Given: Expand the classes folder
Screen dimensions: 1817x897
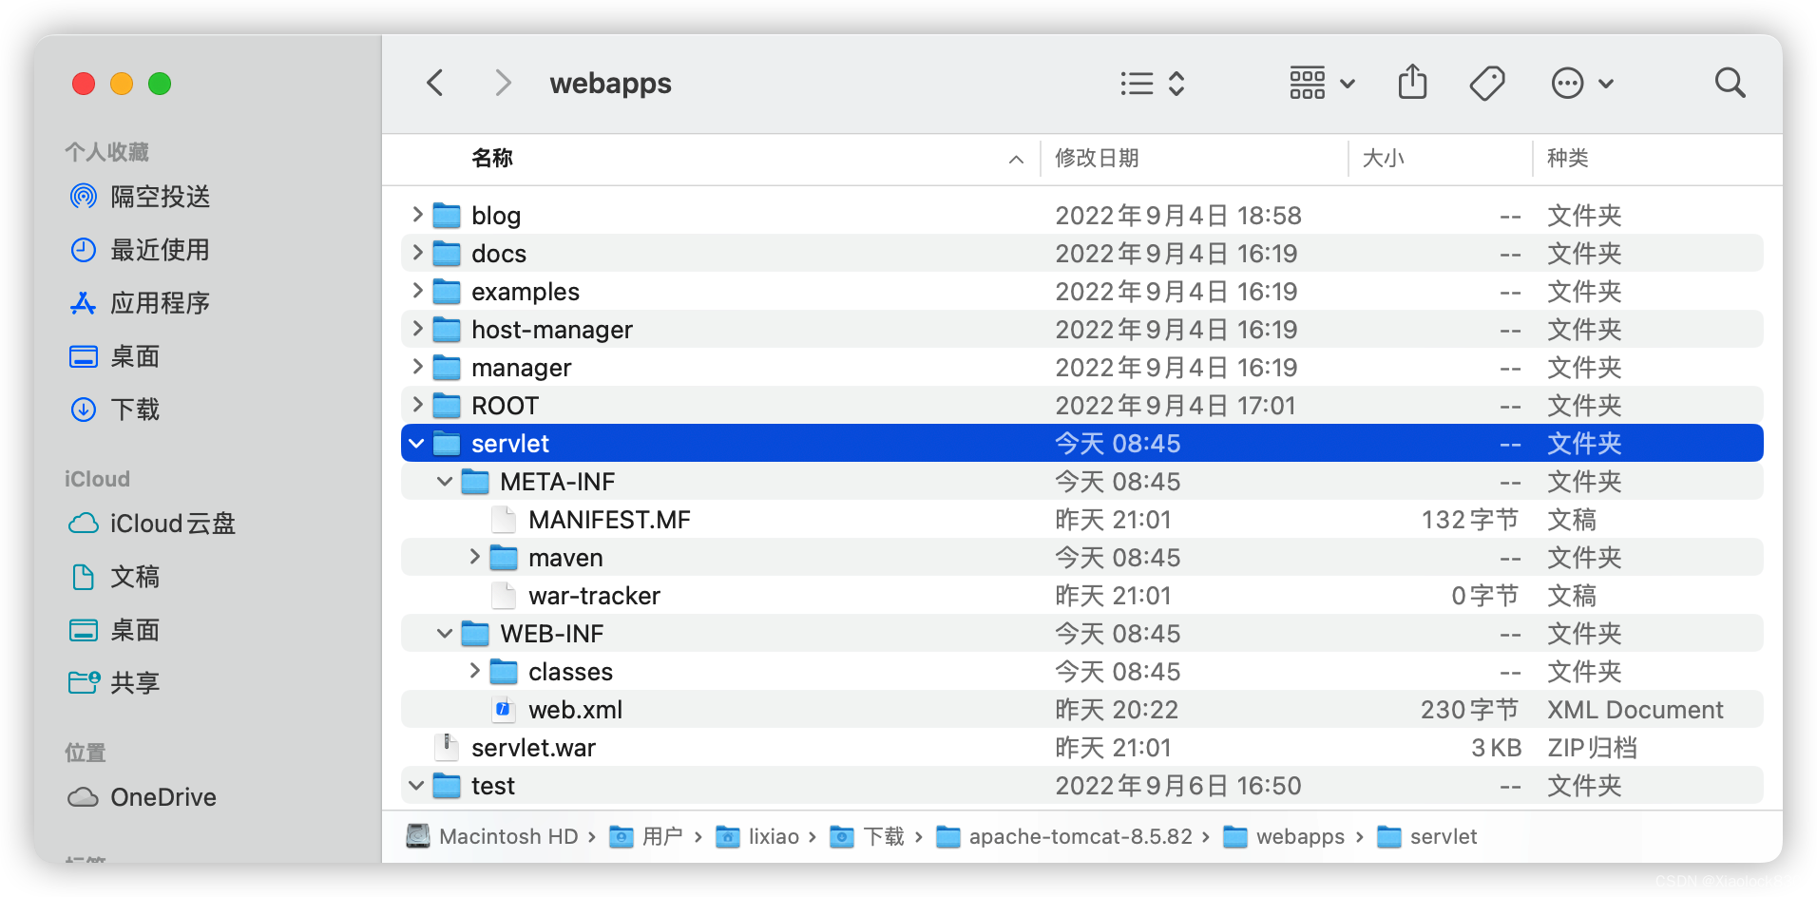Looking at the screenshot, I should (474, 671).
